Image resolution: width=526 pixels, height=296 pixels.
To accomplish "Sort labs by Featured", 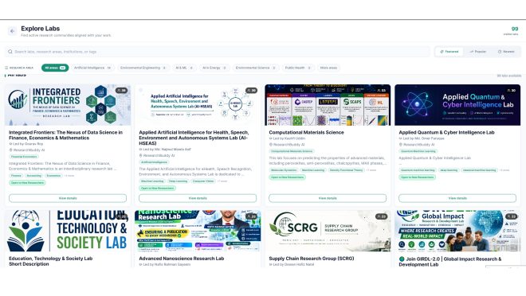I will click(449, 52).
